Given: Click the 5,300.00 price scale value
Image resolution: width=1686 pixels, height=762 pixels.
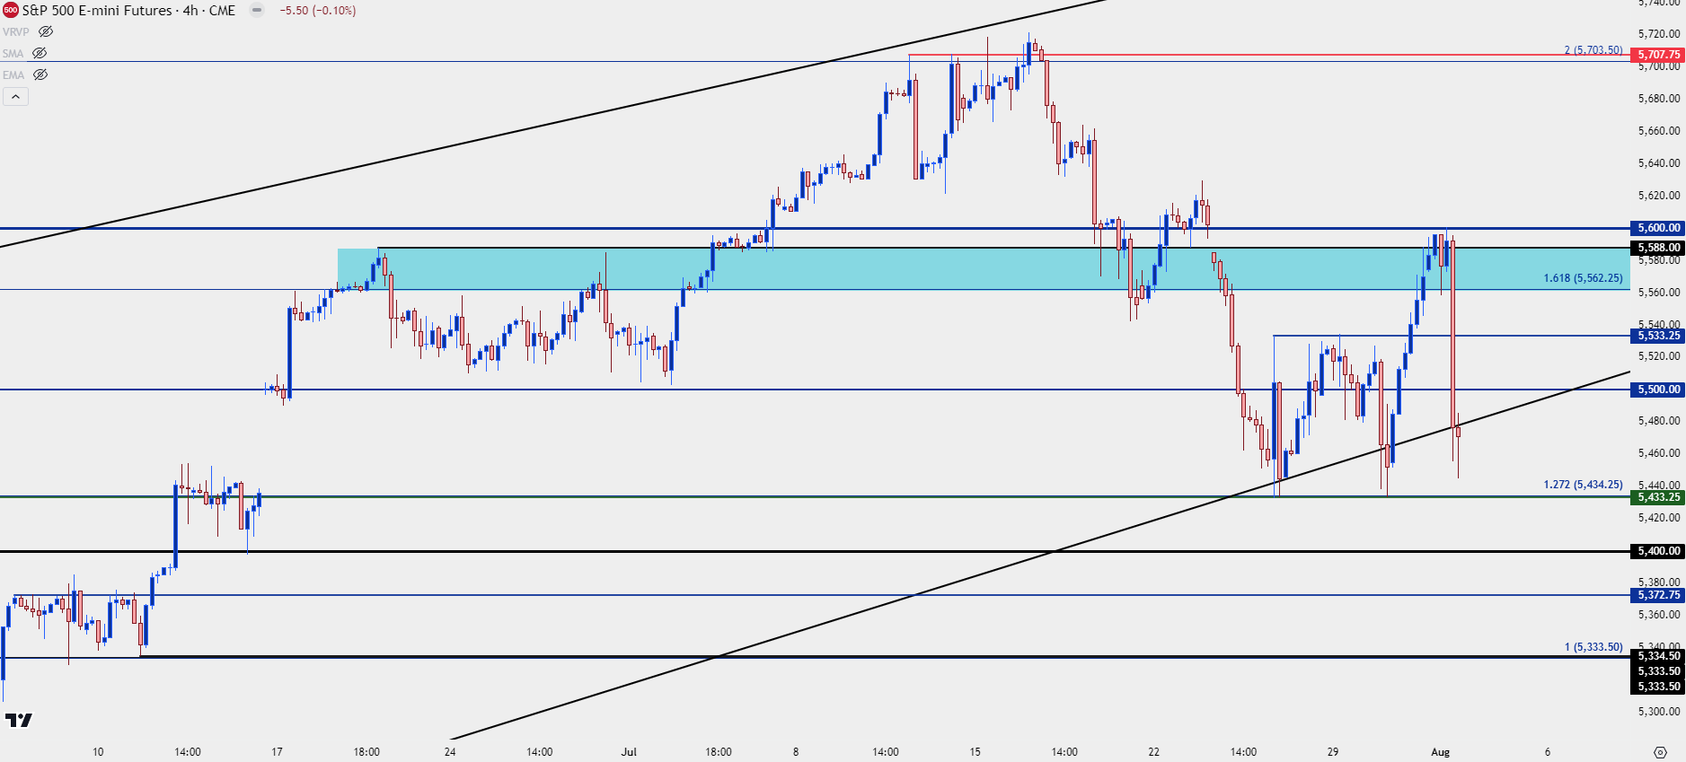Looking at the screenshot, I should 1658,712.
